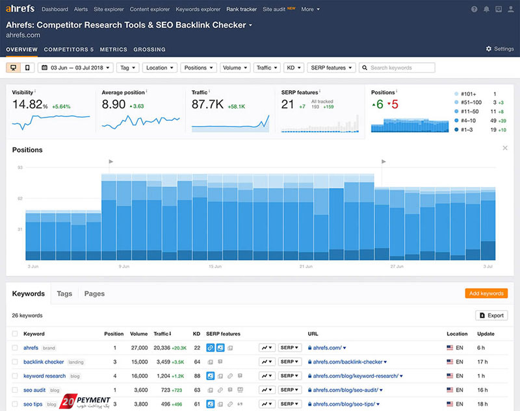Open SERP dropdown for ahrefs keyword
The height and width of the screenshot is (411, 520).
(x=289, y=348)
